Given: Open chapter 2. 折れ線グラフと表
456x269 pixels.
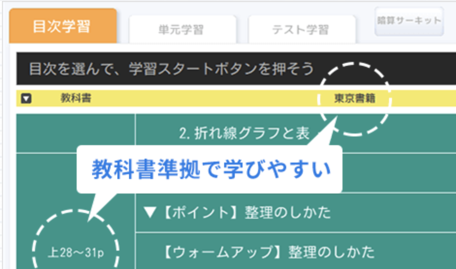Looking at the screenshot, I should click(244, 134).
